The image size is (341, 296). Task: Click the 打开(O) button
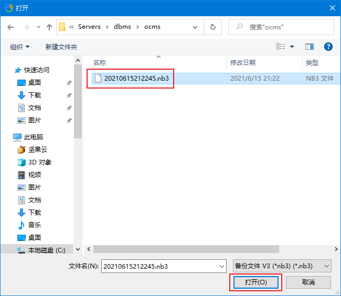click(256, 282)
